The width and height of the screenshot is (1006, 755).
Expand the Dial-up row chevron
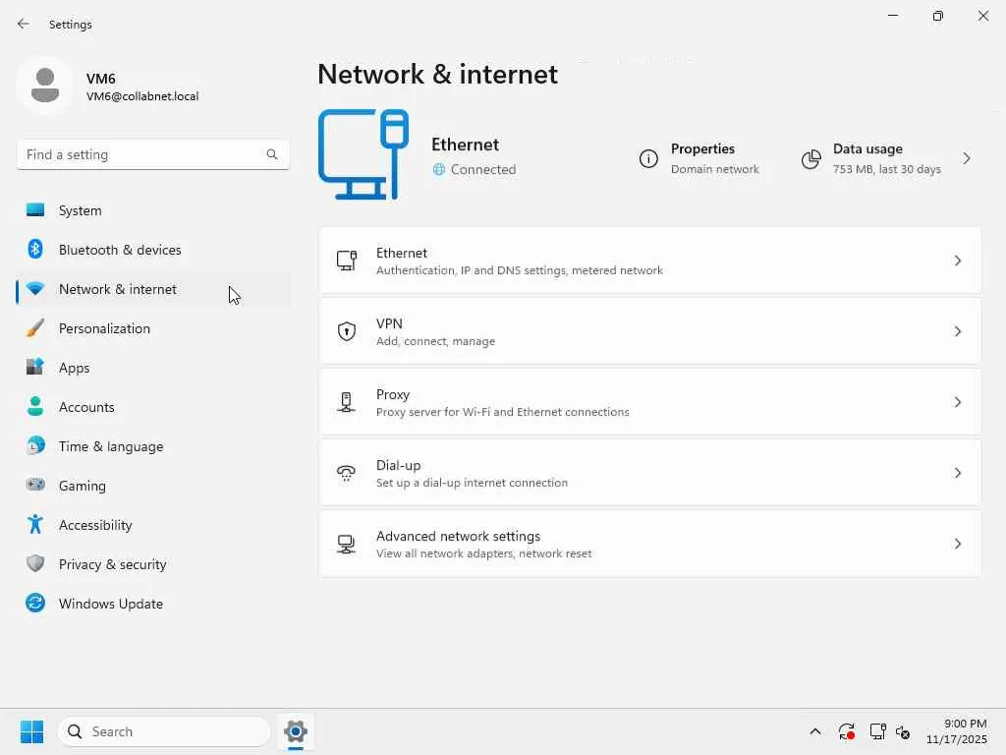coord(957,473)
